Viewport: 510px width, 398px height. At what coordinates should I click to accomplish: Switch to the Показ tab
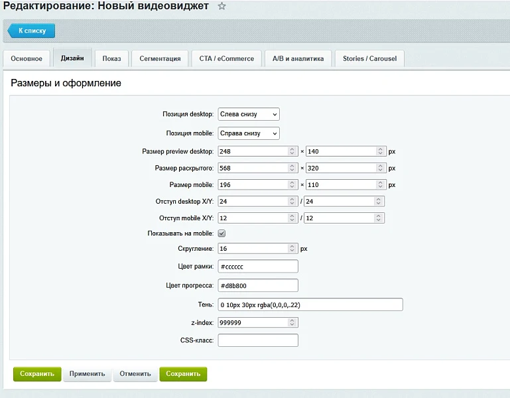click(x=111, y=58)
